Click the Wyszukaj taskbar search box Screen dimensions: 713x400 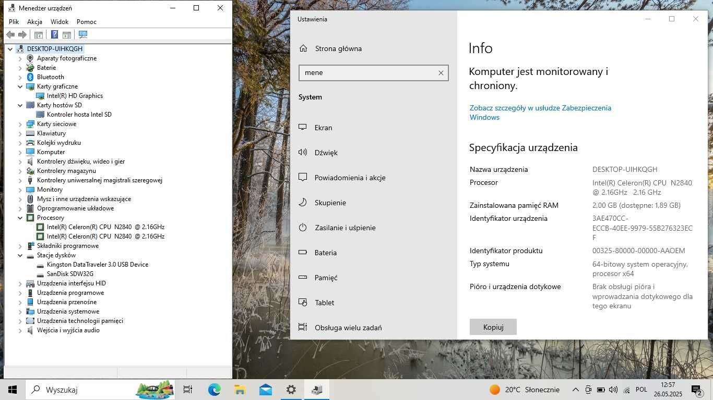coord(101,390)
